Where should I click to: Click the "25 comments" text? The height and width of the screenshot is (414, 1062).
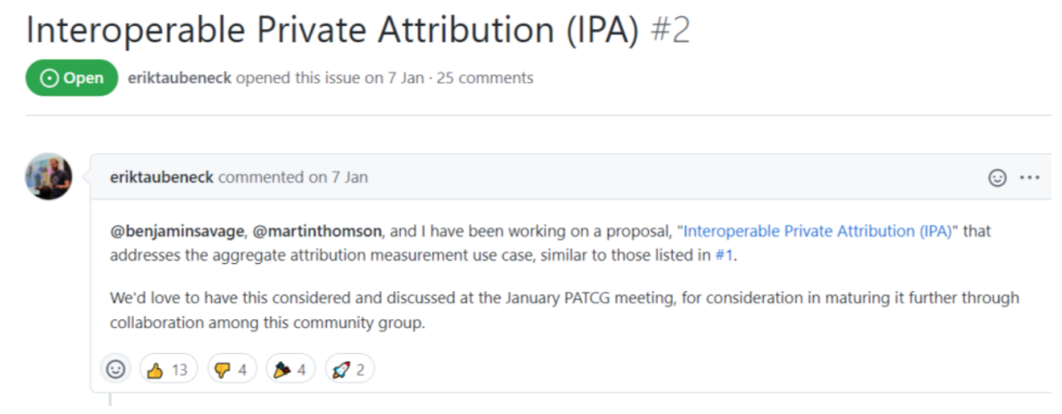(484, 78)
